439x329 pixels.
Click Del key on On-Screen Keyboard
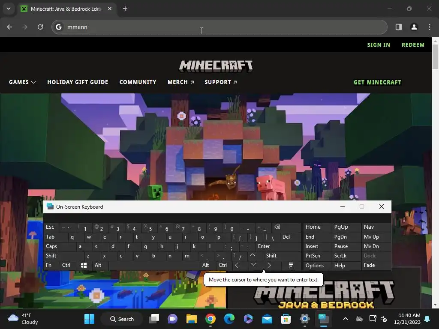[x=290, y=237]
